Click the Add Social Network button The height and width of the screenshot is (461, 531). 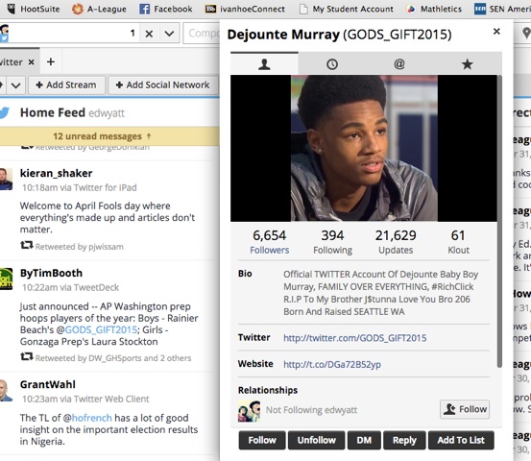[163, 85]
